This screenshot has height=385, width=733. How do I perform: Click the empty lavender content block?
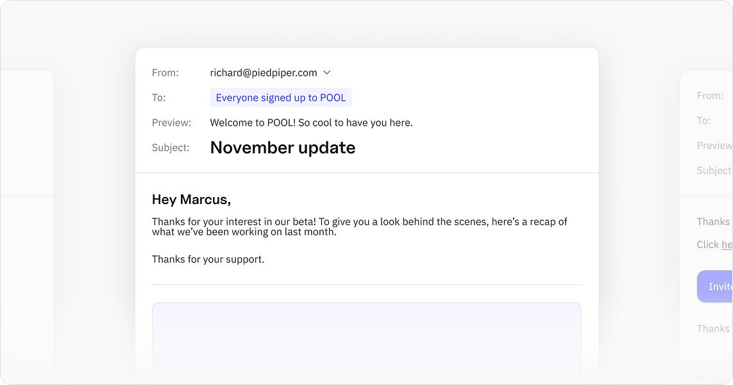click(366, 340)
